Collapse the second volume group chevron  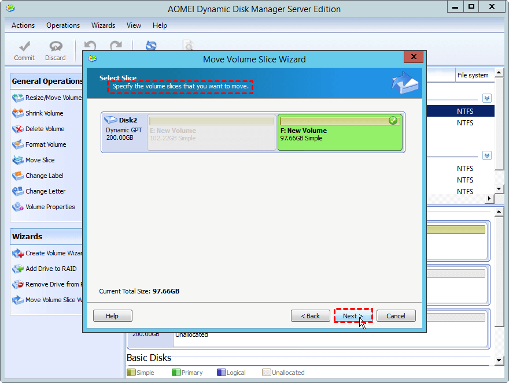(x=486, y=155)
